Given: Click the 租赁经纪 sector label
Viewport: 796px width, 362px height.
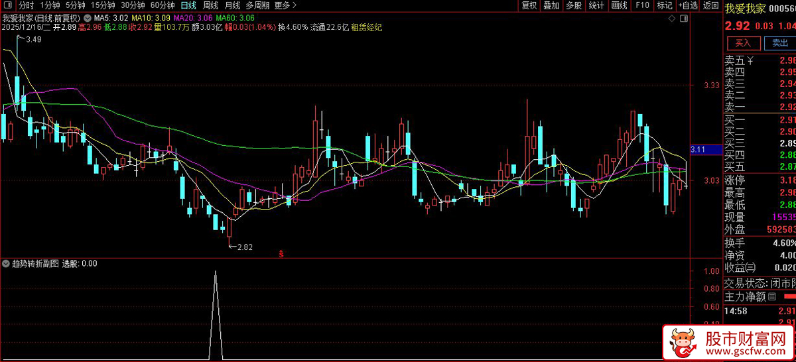Looking at the screenshot, I should tap(366, 27).
